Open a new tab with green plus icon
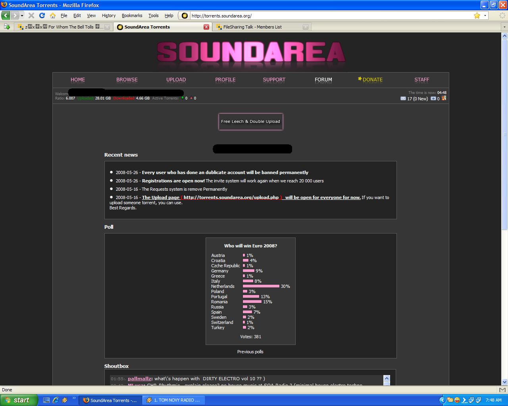 tap(7, 27)
